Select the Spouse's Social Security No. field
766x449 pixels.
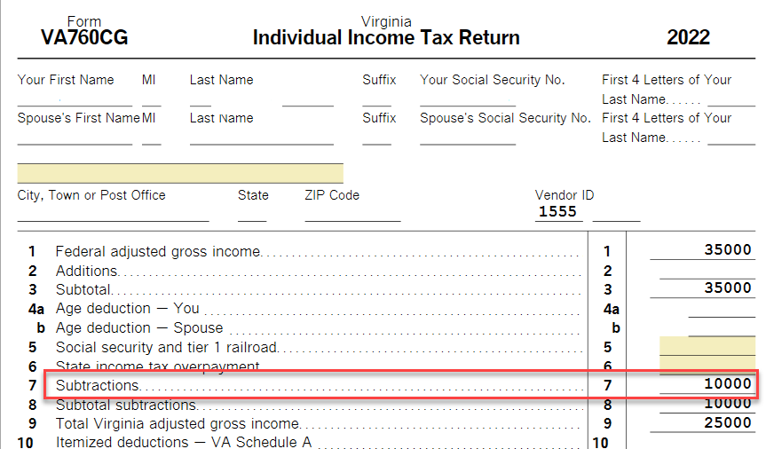tap(468, 137)
